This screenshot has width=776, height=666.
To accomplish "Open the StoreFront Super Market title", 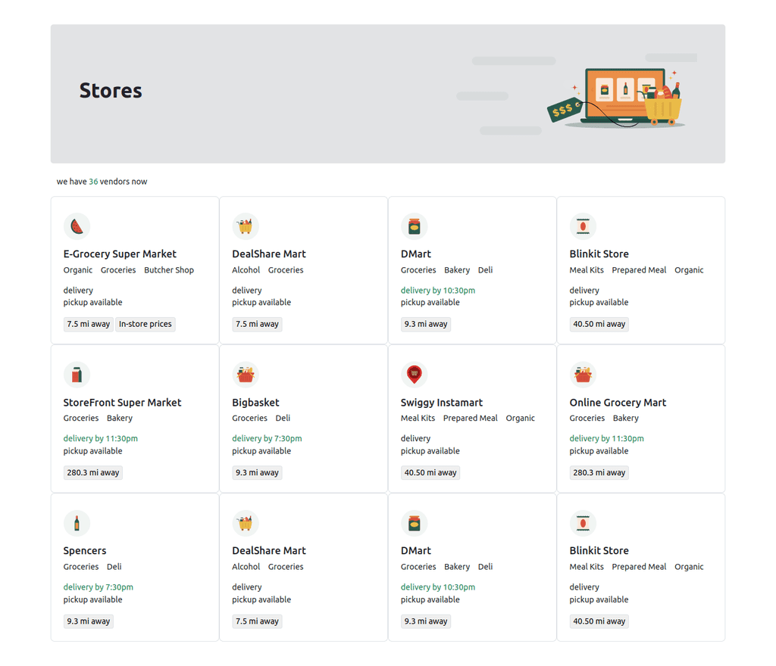I will click(122, 402).
